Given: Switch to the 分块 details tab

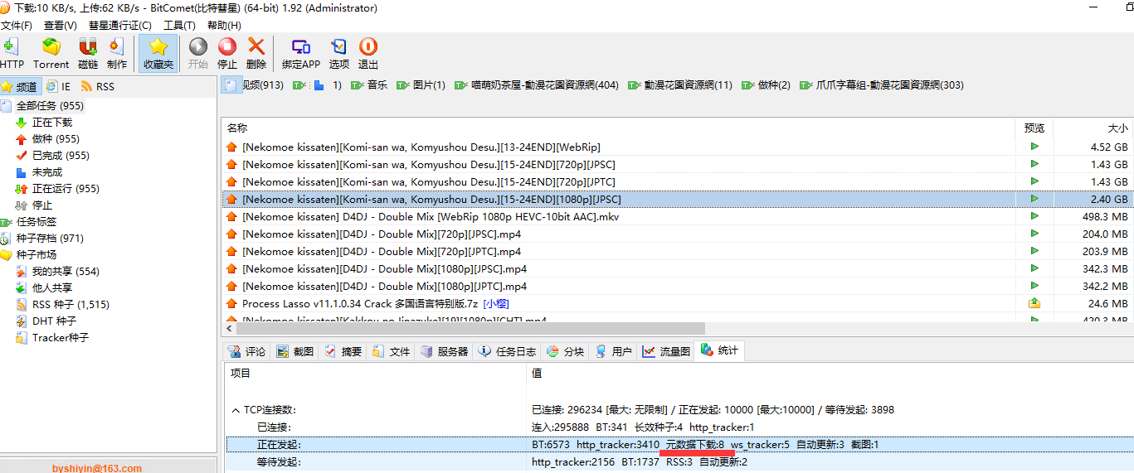Looking at the screenshot, I should [x=565, y=351].
